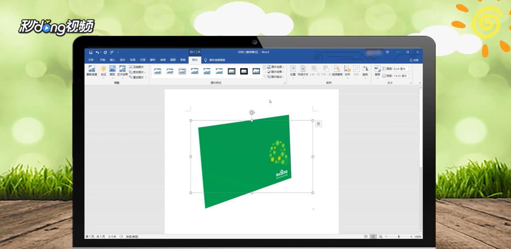Switch to the Insert (插入) tab

coord(113,60)
